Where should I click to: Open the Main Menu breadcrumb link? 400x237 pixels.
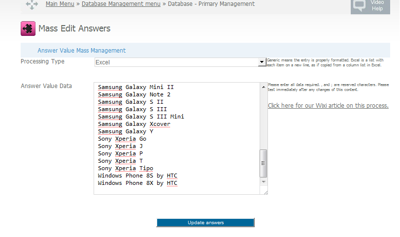pyautogui.click(x=60, y=4)
